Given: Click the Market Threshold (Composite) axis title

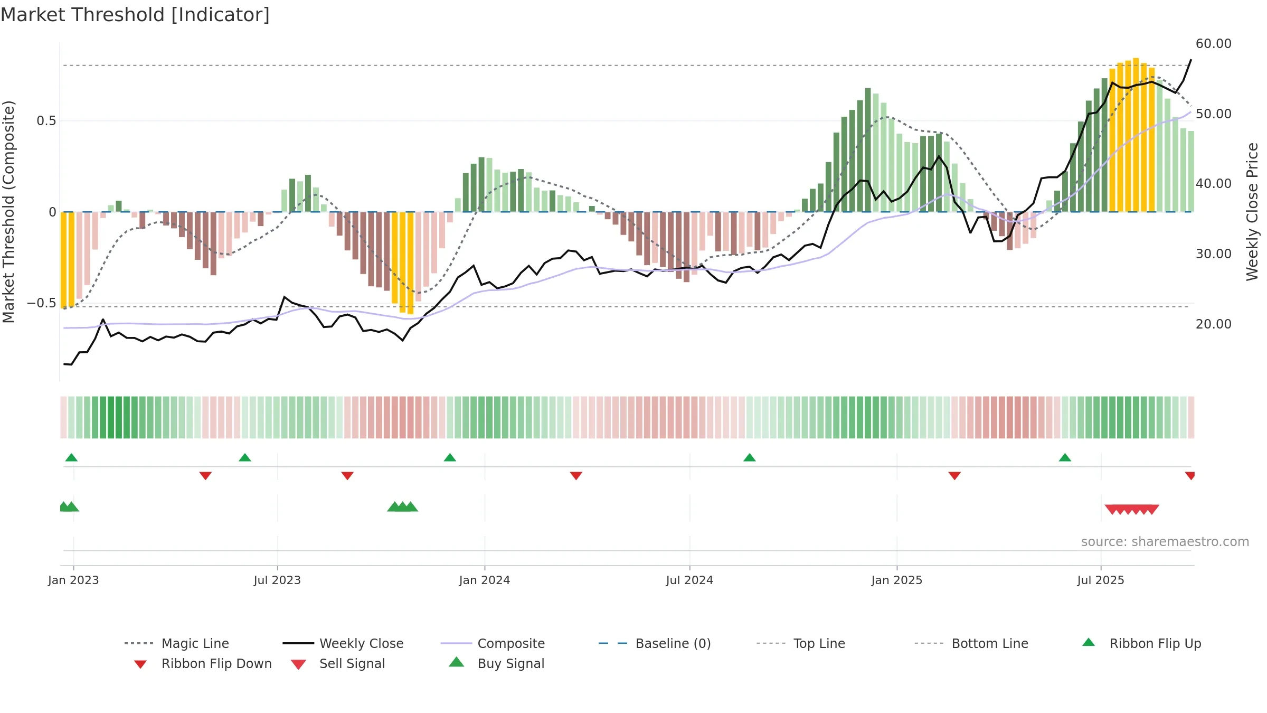Looking at the screenshot, I should point(8,212).
